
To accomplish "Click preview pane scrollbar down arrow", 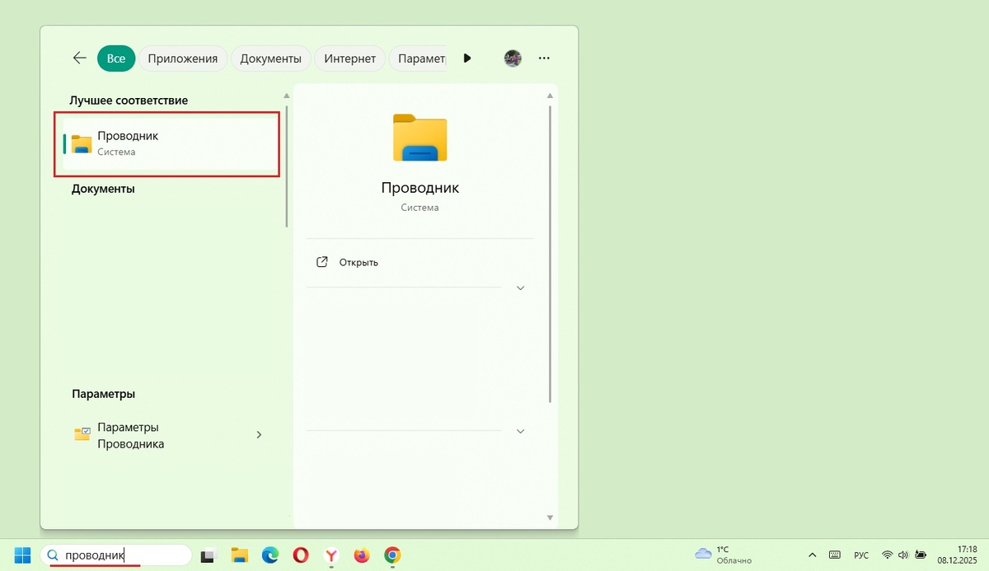I will 550,517.
